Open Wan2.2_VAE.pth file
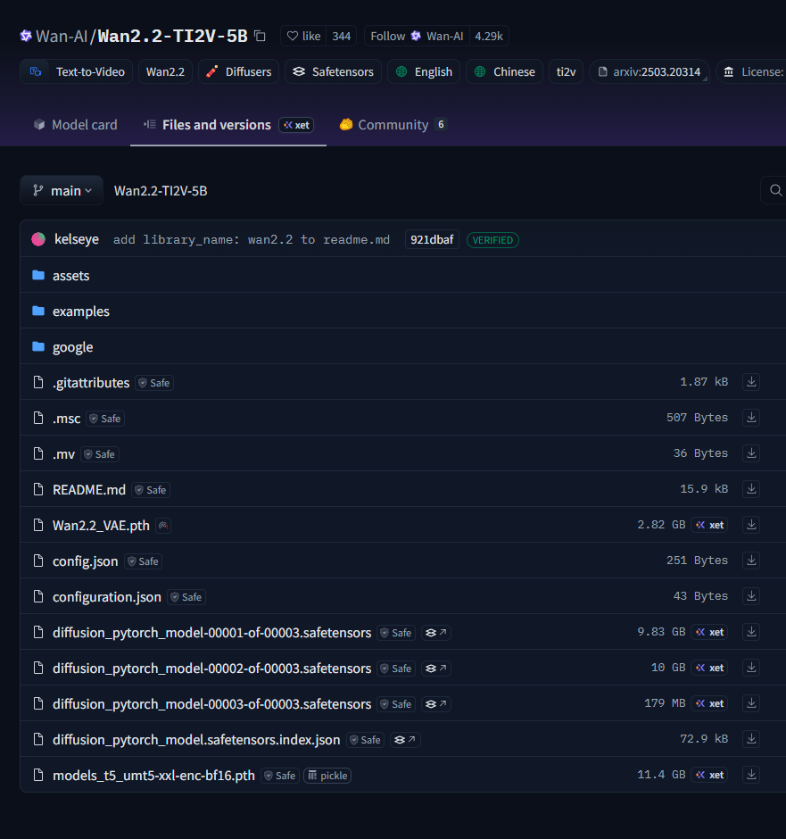786x839 pixels. 101,526
